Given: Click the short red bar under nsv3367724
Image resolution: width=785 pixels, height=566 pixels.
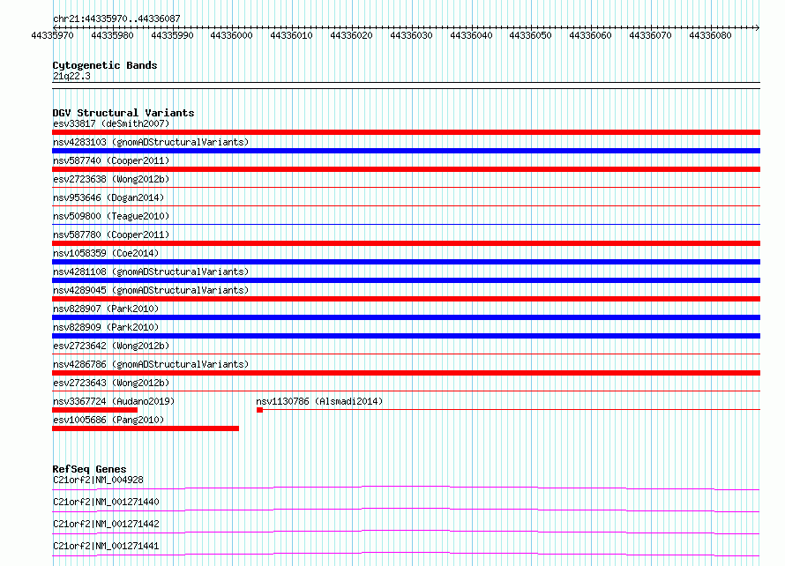Looking at the screenshot, I should 94,410.
